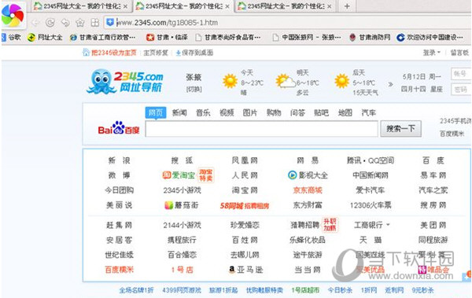Click 切换 under city 张掖
Viewport: 472px width, 298px height.
point(194,89)
